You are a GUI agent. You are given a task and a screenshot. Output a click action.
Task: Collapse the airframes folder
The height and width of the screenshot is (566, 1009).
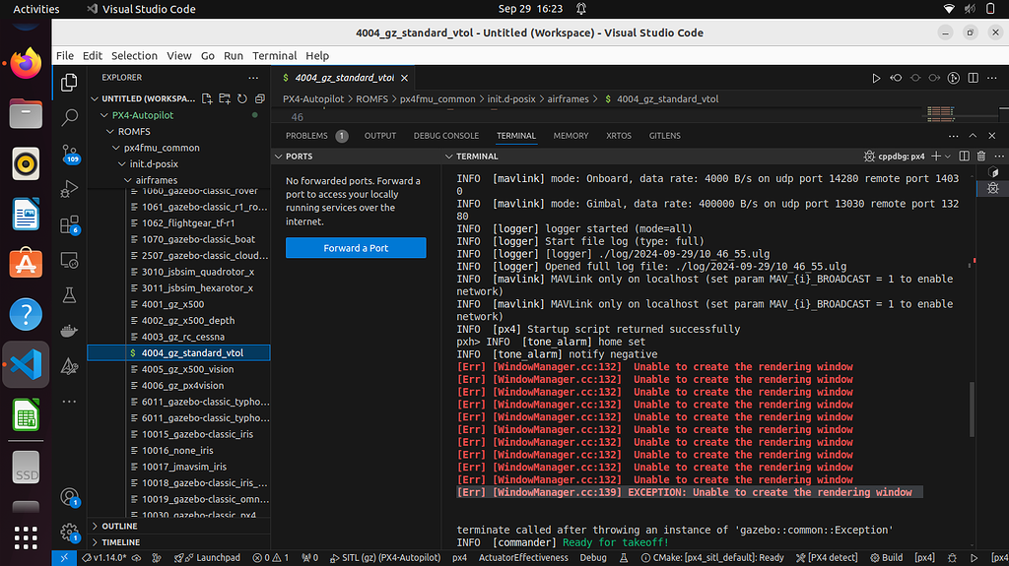pyautogui.click(x=127, y=180)
